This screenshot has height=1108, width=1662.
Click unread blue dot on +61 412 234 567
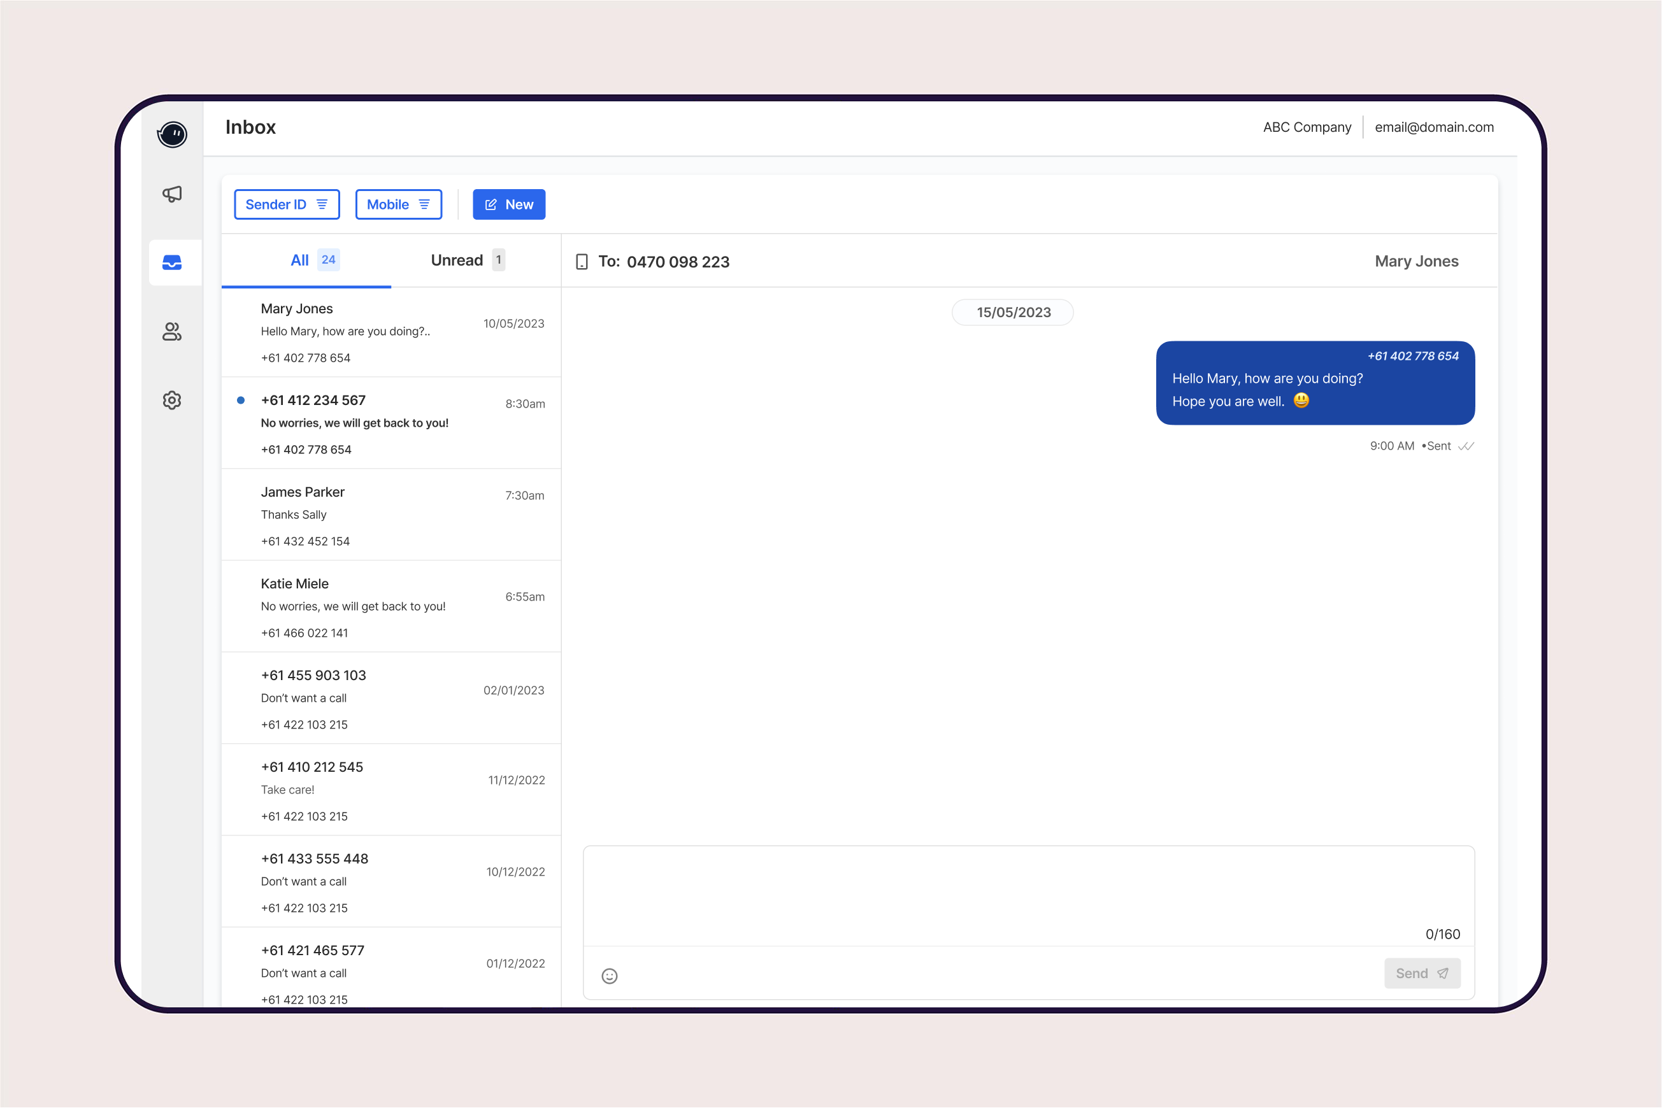click(241, 400)
